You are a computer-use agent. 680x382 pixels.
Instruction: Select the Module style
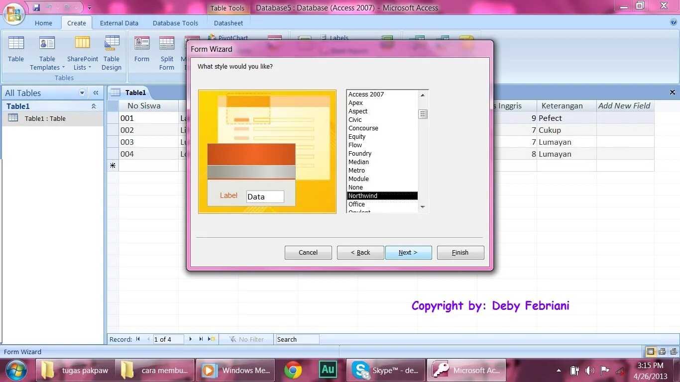tap(382, 179)
